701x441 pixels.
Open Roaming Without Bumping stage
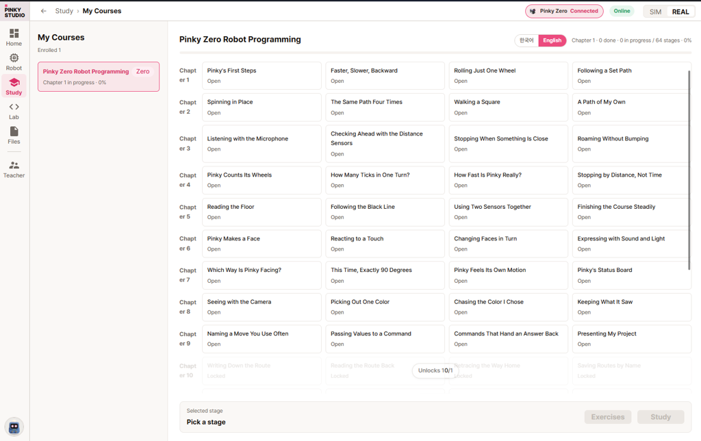(x=630, y=144)
